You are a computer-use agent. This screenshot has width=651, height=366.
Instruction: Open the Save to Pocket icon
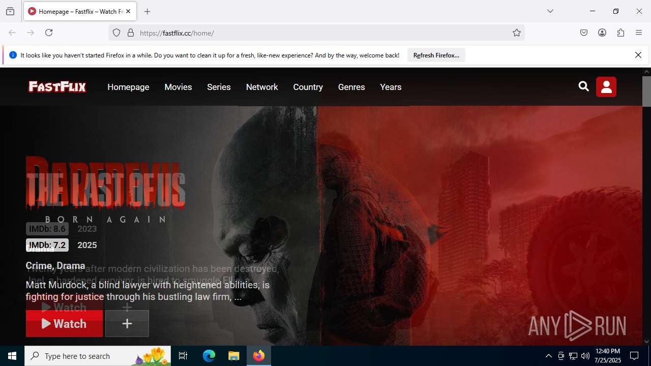pyautogui.click(x=584, y=33)
